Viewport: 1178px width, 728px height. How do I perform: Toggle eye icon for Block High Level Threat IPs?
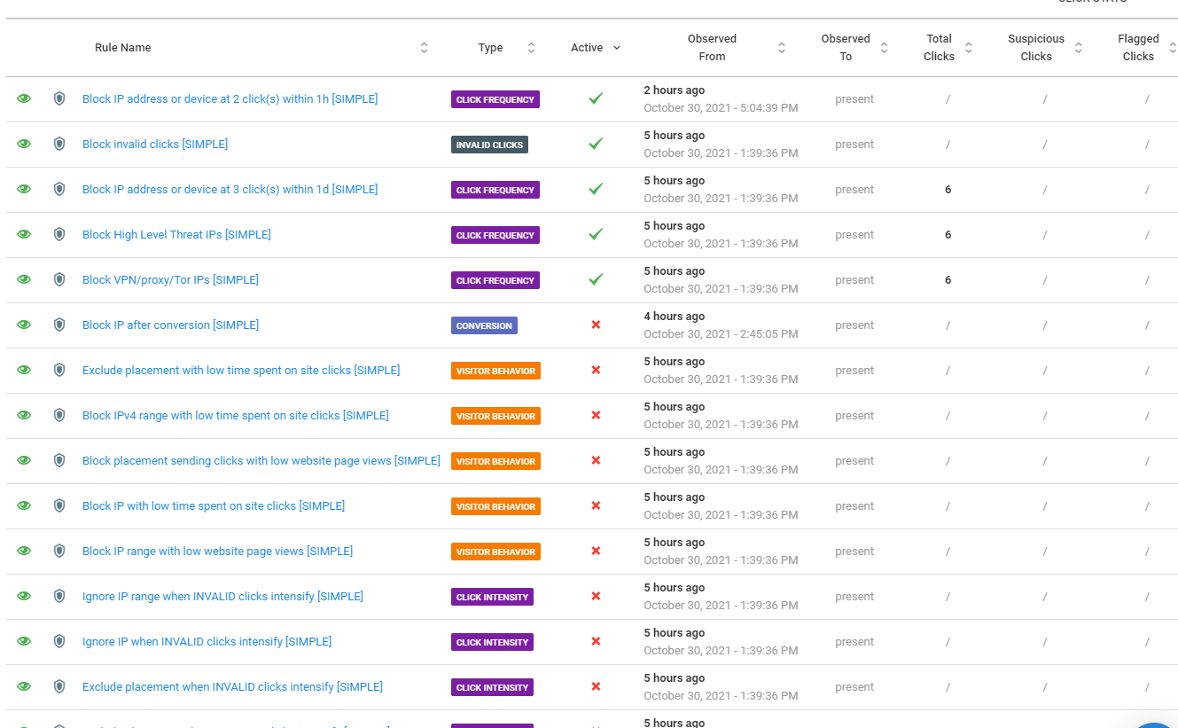(x=24, y=234)
